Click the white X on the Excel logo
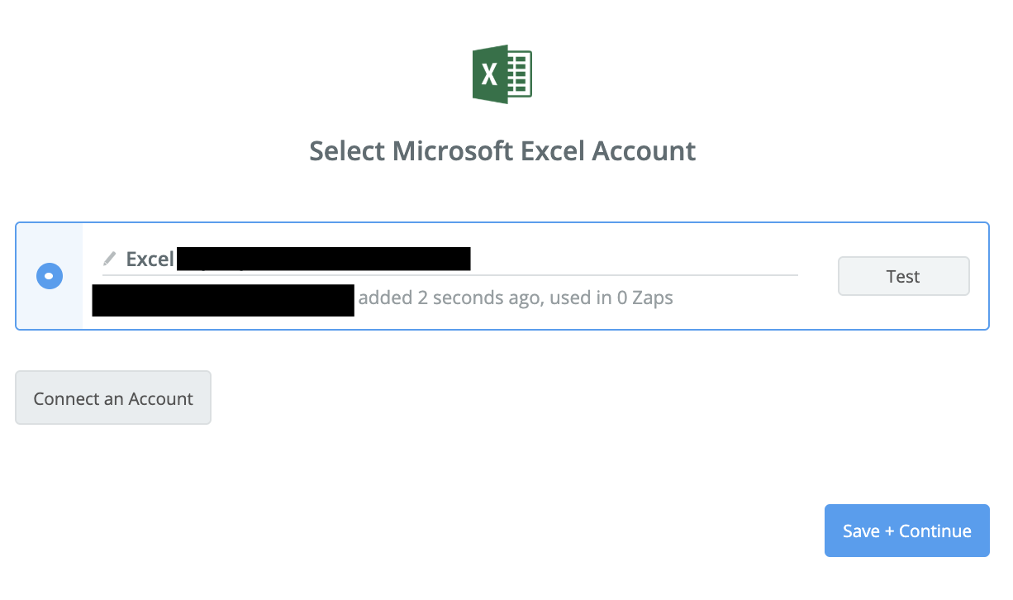Image resolution: width=1013 pixels, height=600 pixels. (489, 75)
